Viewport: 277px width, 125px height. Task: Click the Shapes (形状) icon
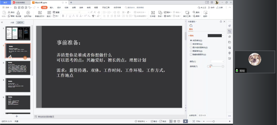click(160, 13)
